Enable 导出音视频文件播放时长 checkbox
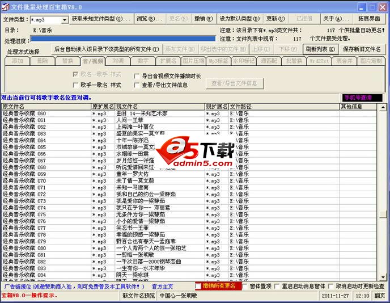 (x=137, y=76)
